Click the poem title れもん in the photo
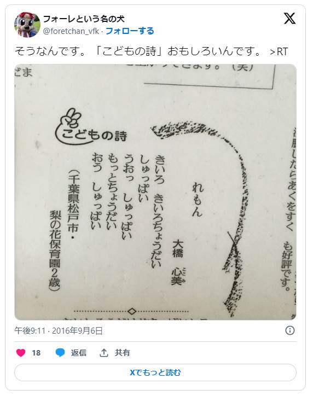Viewport: 313px width, 396px height. point(198,198)
